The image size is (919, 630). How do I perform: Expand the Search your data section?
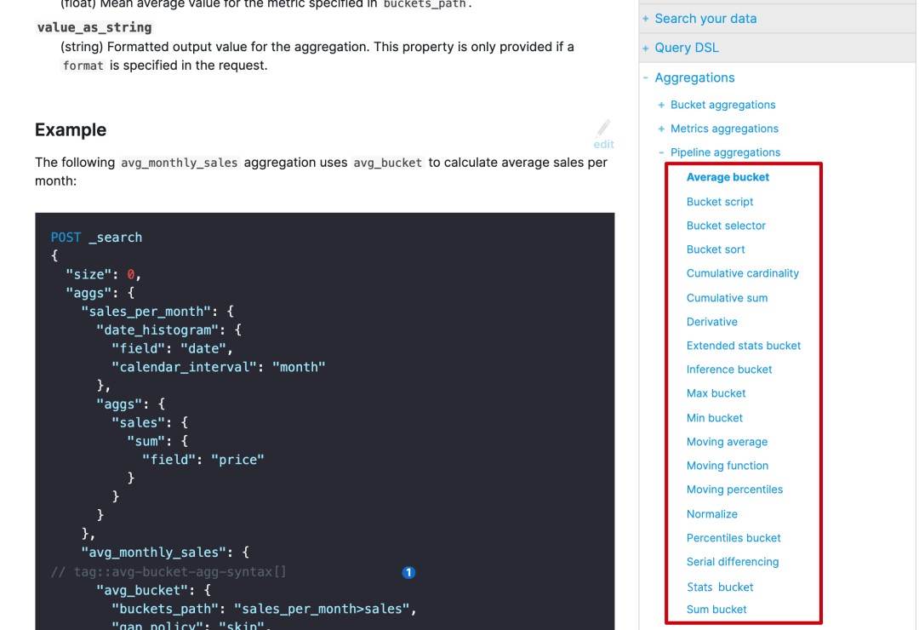705,19
